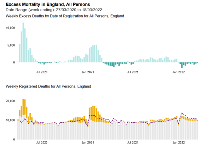Click the 5,000 label on the excess deaths axis
205x147 pixels.
(x=11, y=45)
